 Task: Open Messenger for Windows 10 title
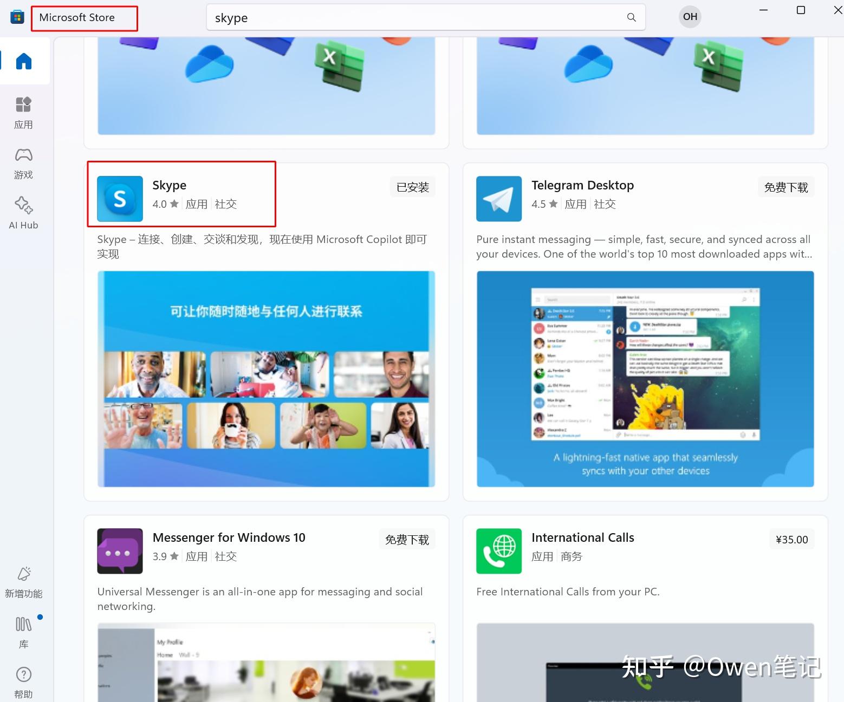229,537
